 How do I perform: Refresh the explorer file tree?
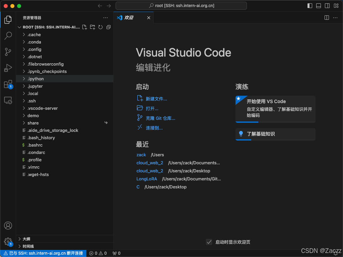100,27
